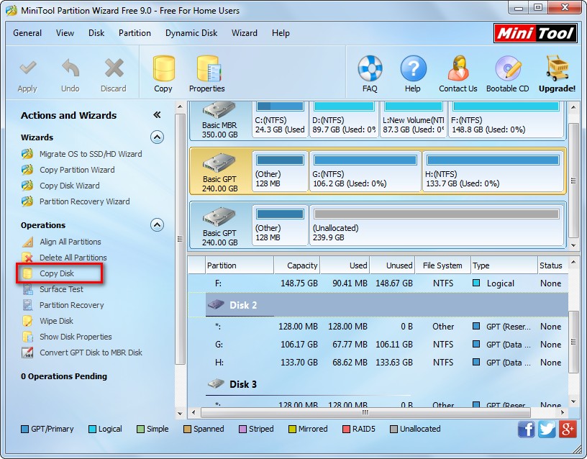
Task: Click the Upgrade shopping cart icon
Action: pos(557,68)
